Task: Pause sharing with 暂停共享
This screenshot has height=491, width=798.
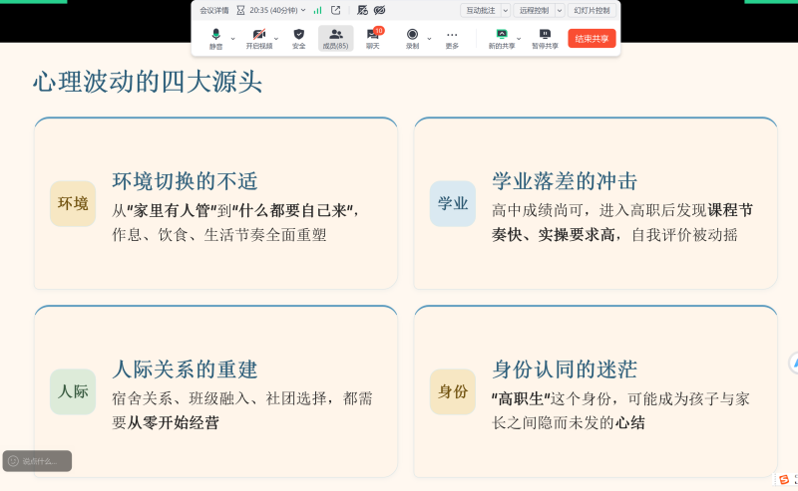Action: (x=545, y=39)
